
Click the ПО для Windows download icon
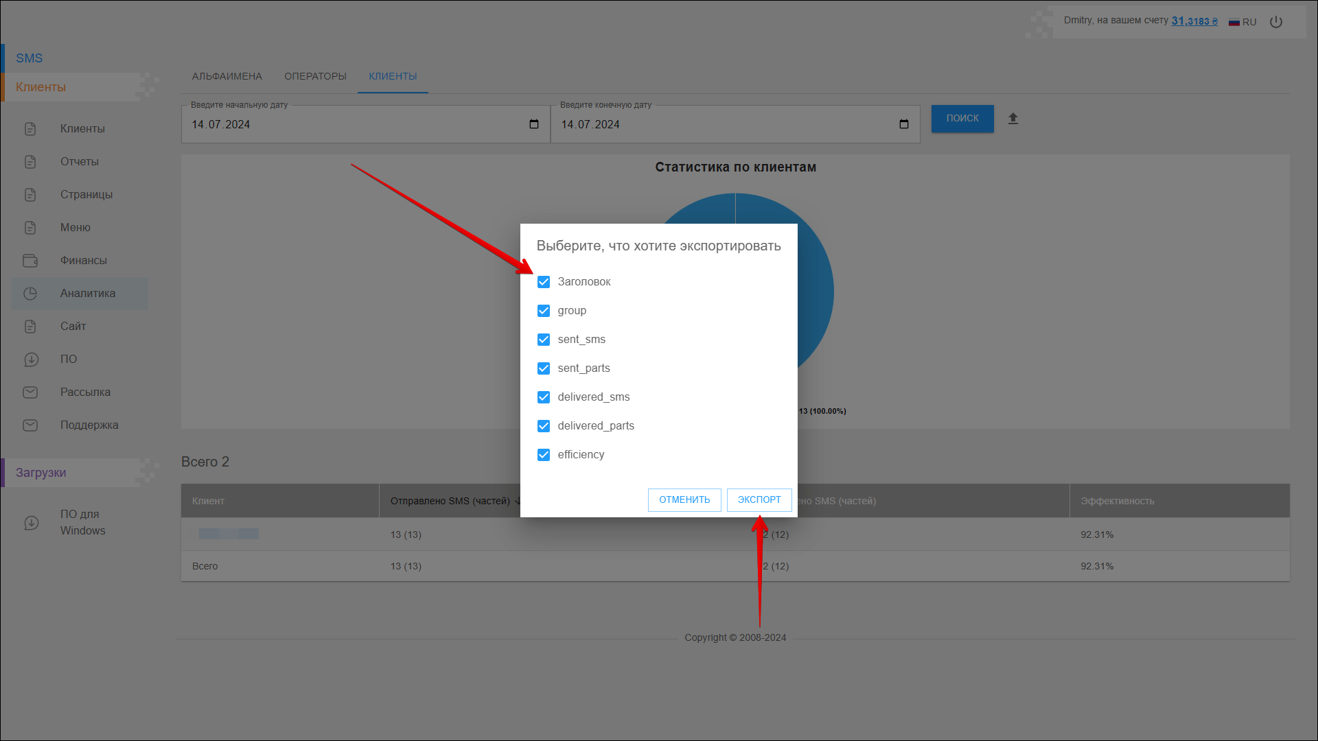32,523
